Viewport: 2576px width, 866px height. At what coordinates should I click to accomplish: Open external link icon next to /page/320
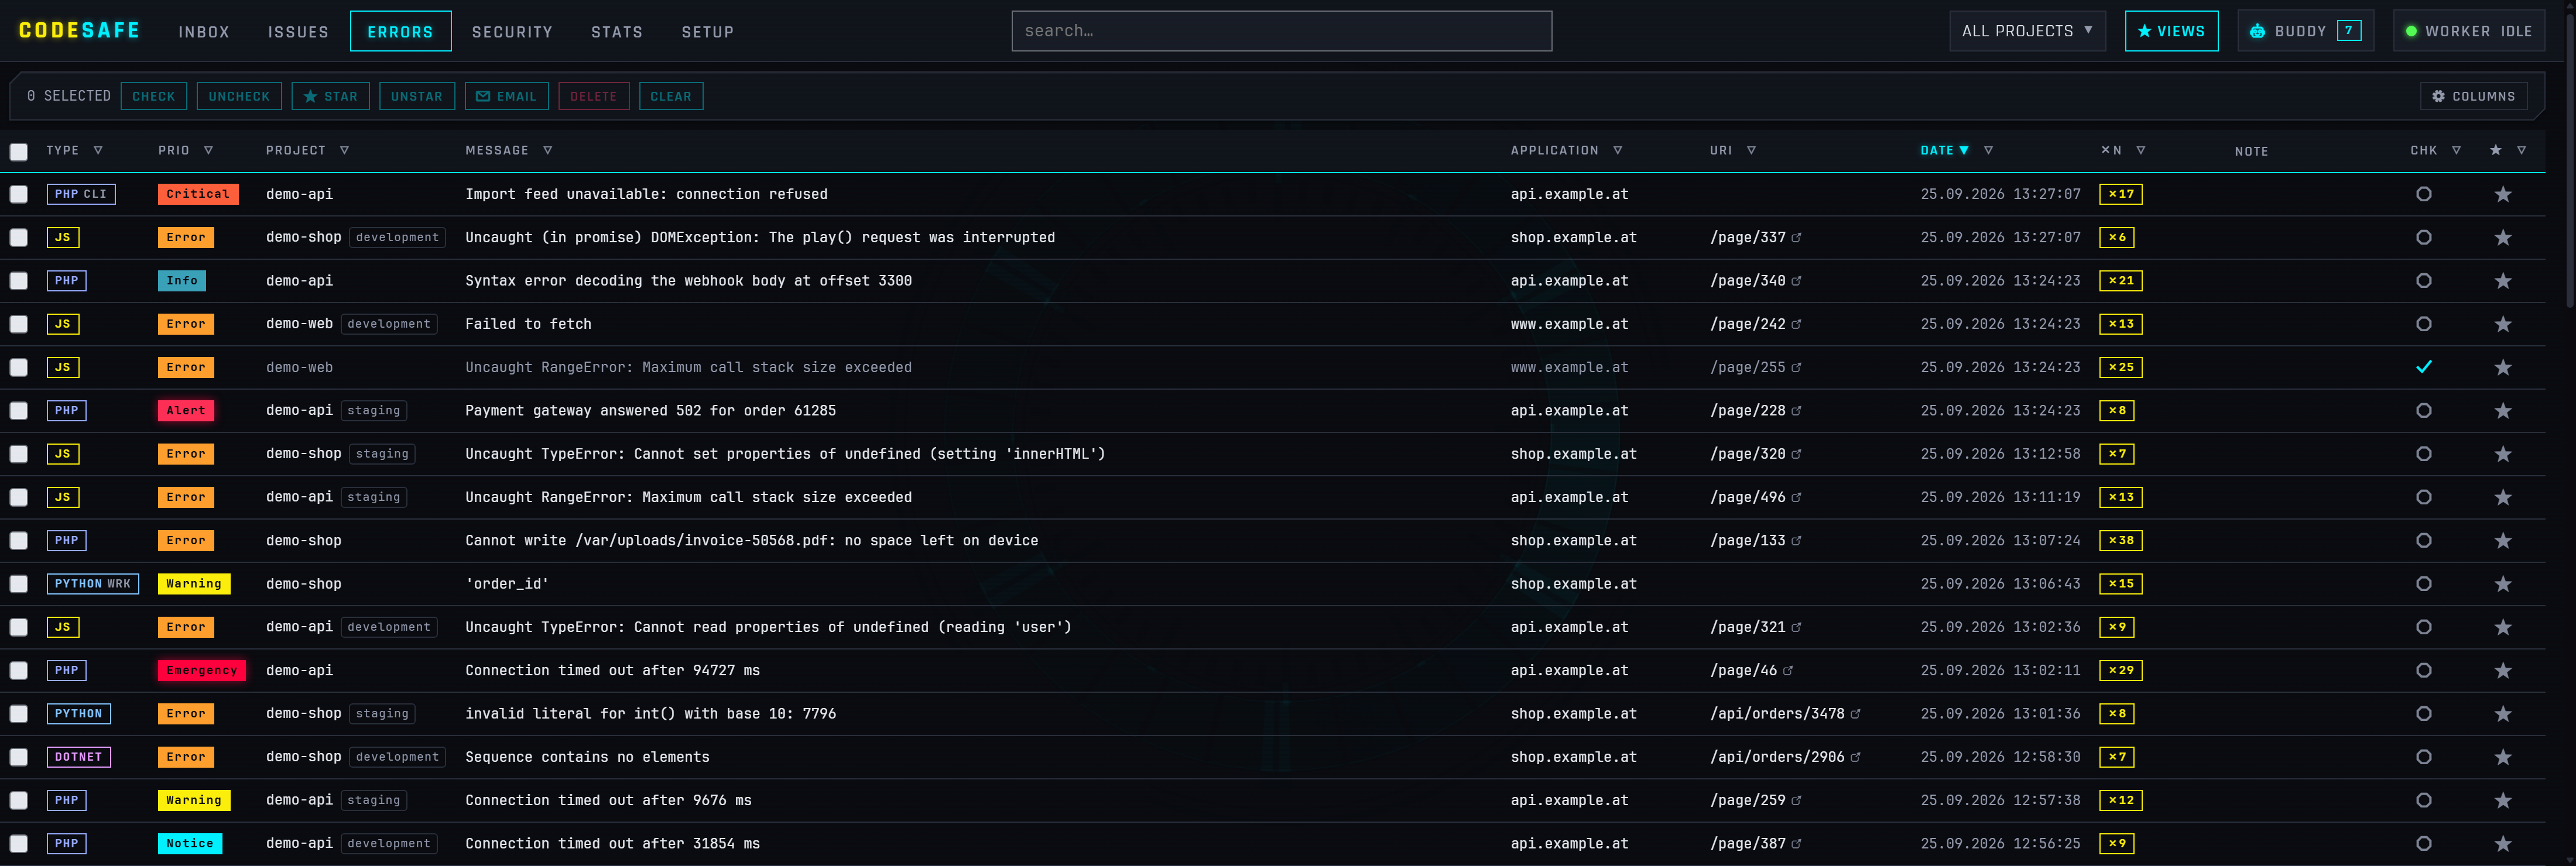coord(1796,454)
